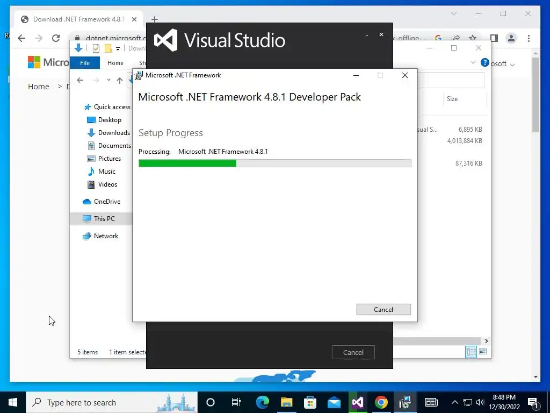Open Mail app from the taskbar
Viewport: 550px width, 413px height.
click(x=334, y=402)
